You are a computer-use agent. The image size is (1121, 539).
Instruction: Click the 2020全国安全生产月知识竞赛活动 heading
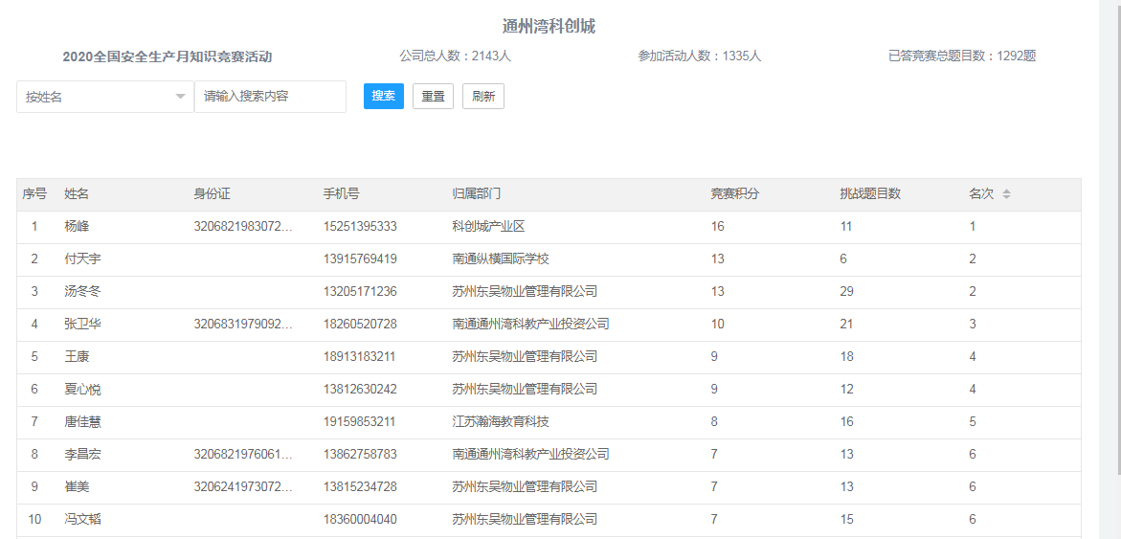168,57
